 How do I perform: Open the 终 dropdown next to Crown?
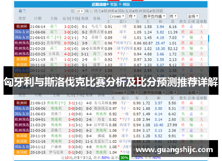point(132,16)
